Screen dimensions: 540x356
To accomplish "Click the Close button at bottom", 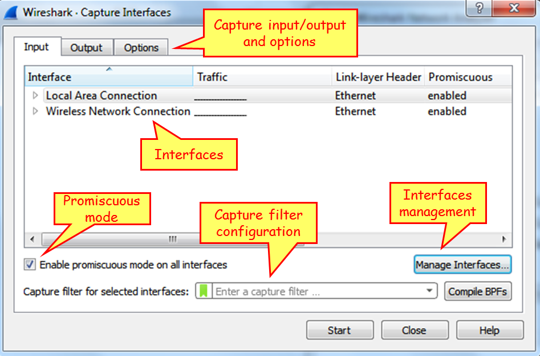I will tap(415, 330).
